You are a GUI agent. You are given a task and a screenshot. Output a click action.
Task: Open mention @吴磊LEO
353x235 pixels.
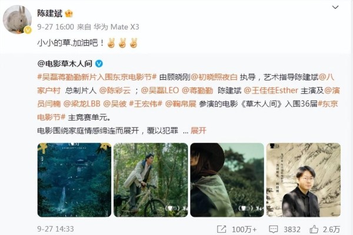pyautogui.click(x=160, y=90)
